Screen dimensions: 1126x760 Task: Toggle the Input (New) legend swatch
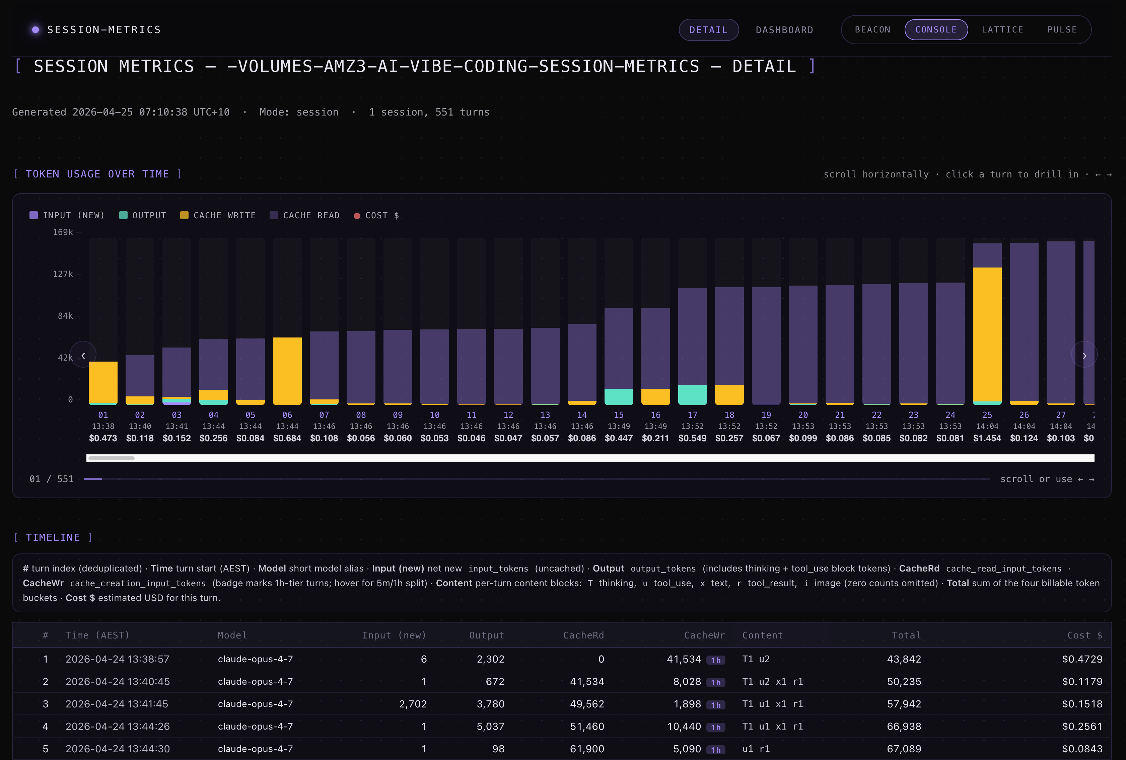(x=33, y=215)
